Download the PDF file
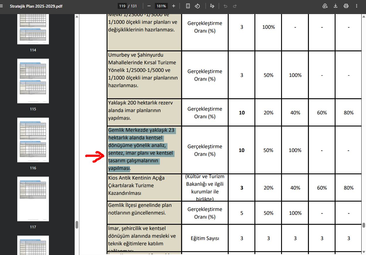The image size is (366, 255). tap(336, 6)
